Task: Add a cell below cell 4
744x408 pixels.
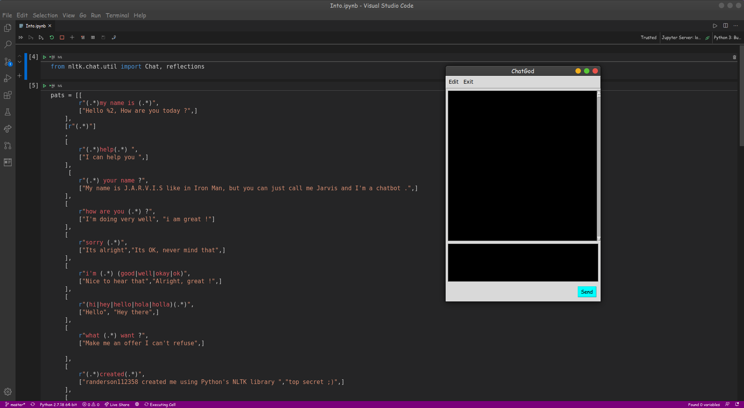Action: (20, 76)
